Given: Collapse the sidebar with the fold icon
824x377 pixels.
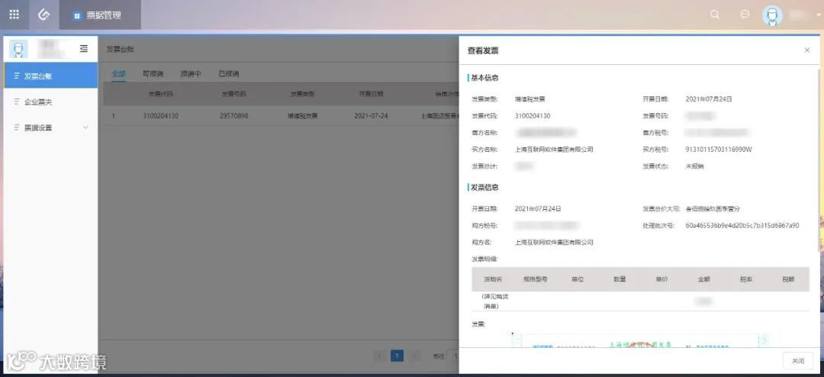Looking at the screenshot, I should [x=84, y=48].
